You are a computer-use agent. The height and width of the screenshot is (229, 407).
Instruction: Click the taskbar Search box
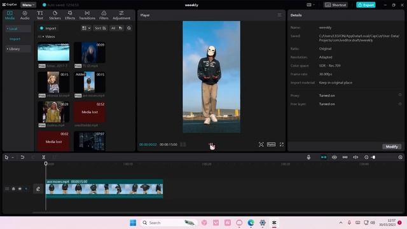169,223
